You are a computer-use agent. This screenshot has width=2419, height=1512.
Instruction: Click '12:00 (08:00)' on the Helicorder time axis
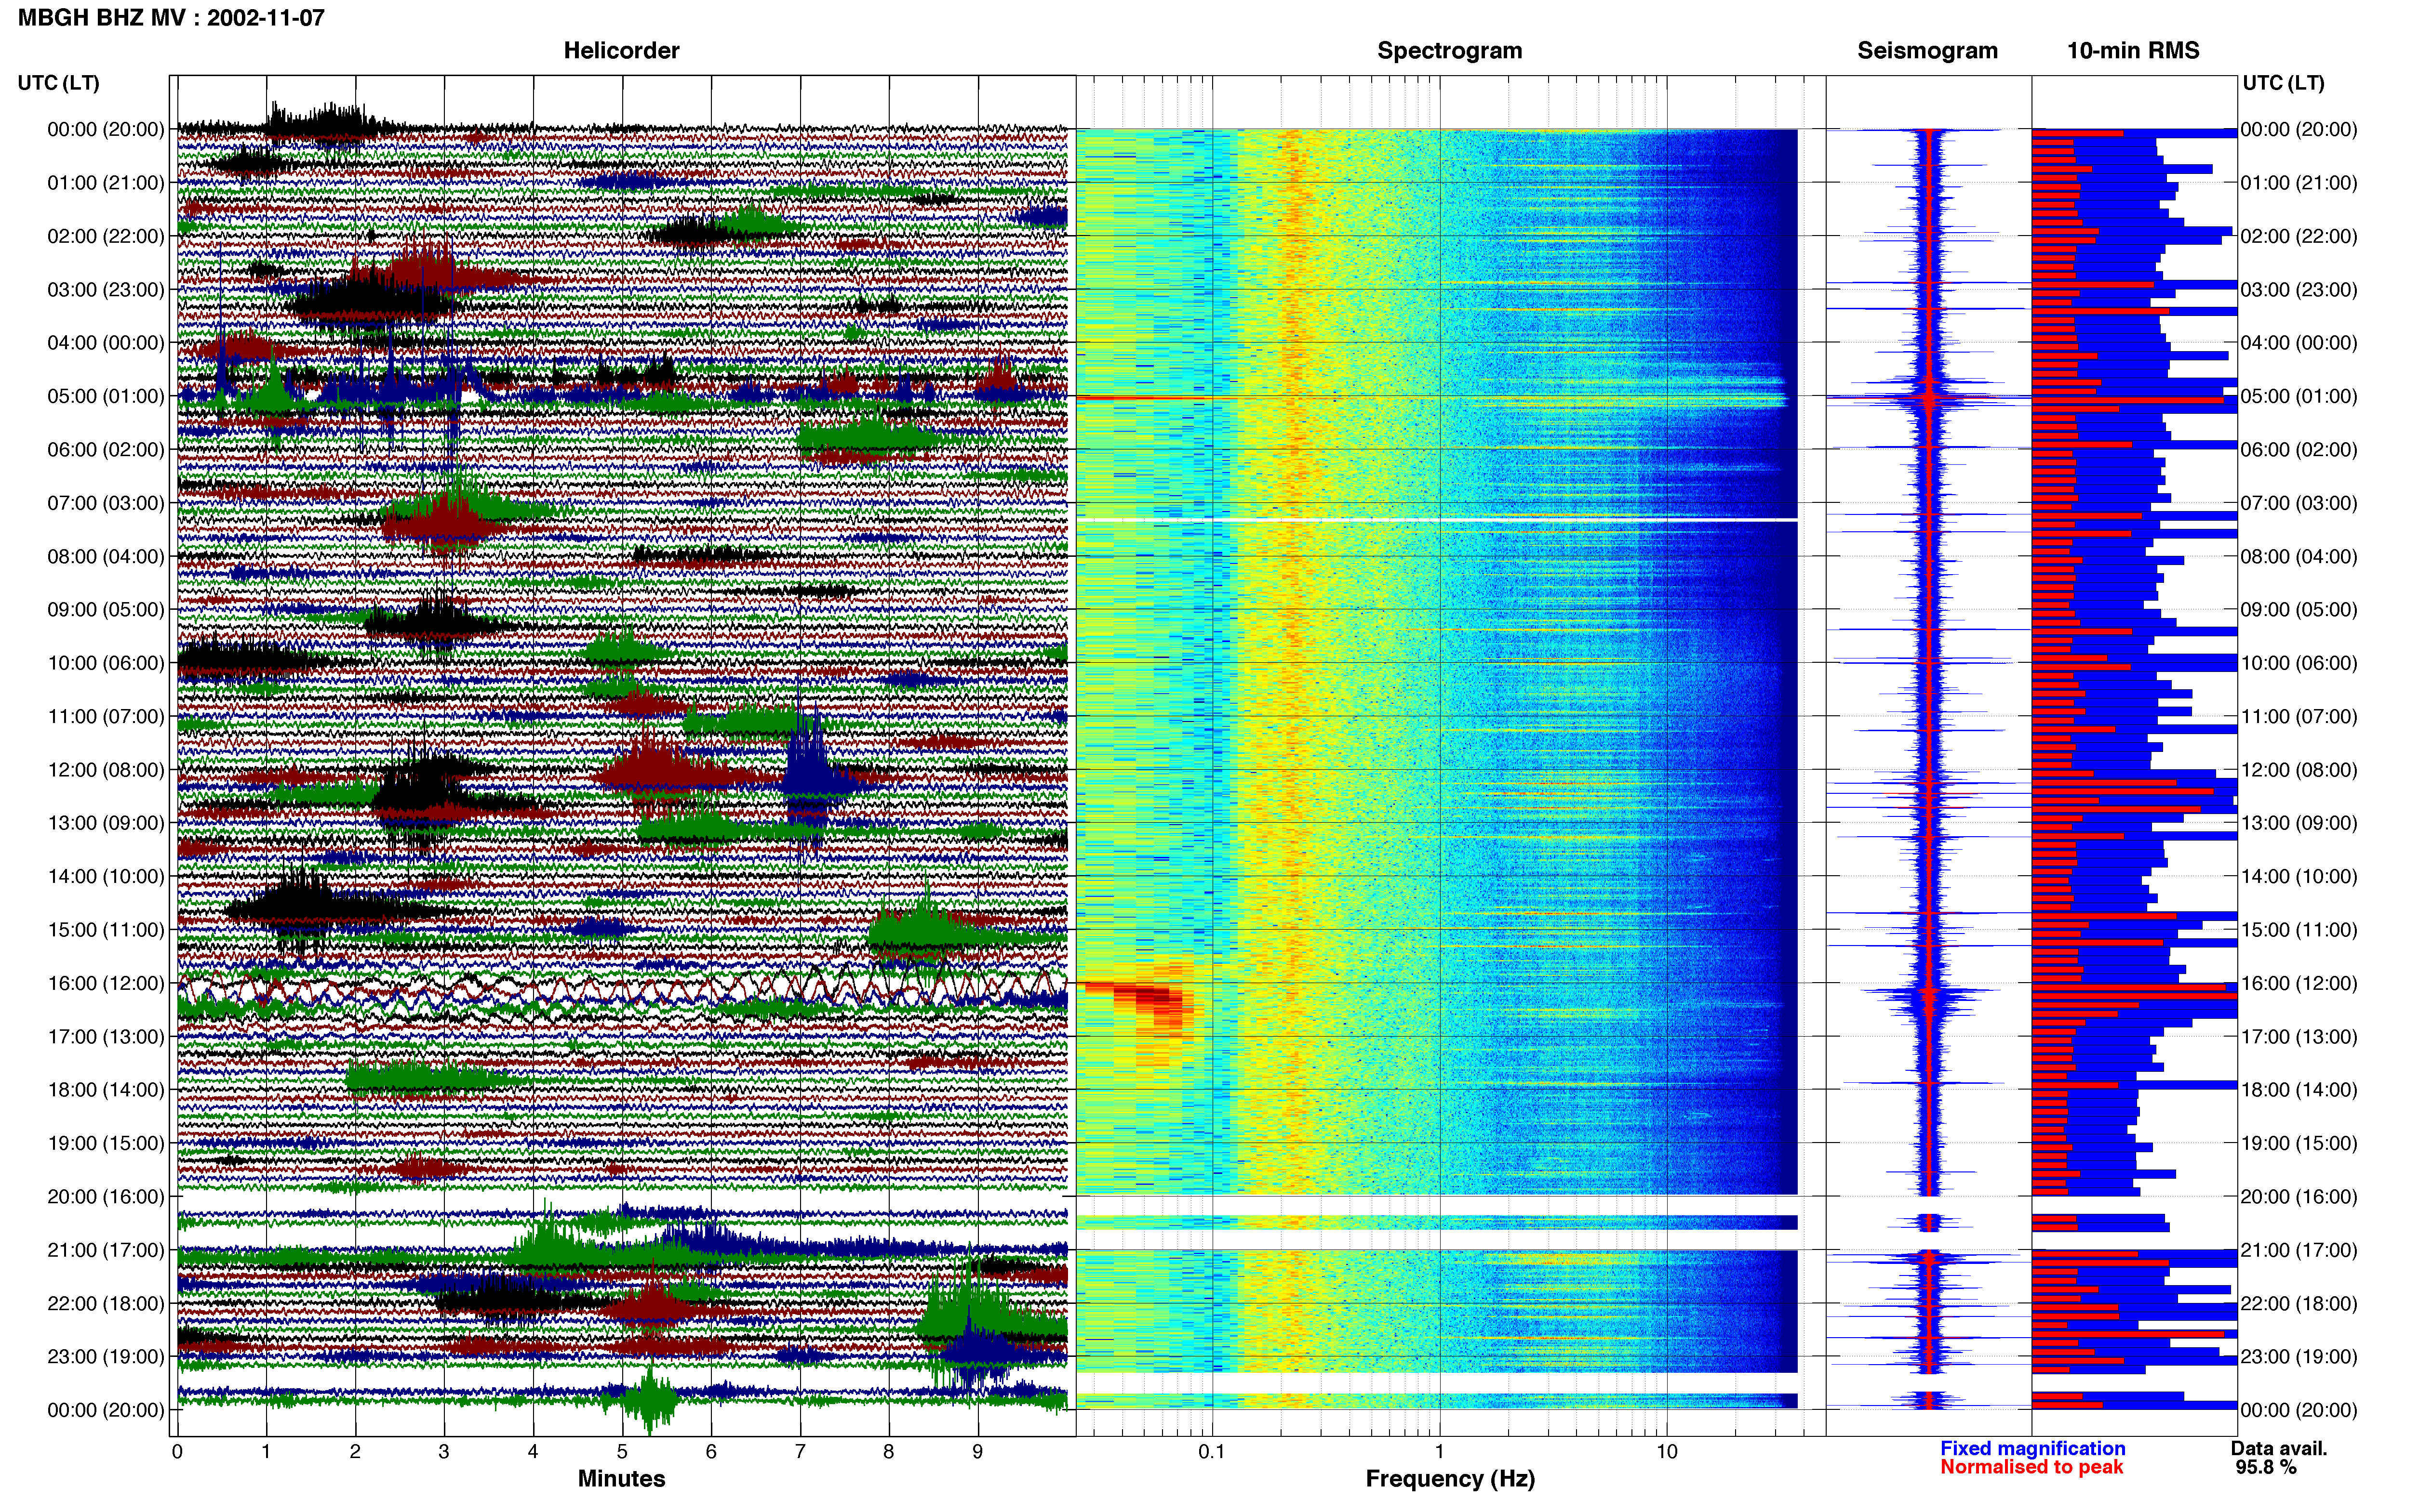click(106, 770)
